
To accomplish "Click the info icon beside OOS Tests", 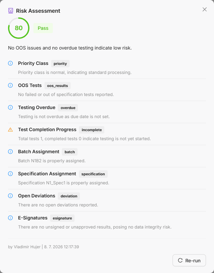I will coord(10,85).
